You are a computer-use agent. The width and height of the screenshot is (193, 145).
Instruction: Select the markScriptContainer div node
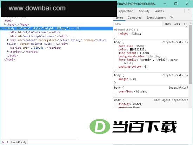[39, 36]
